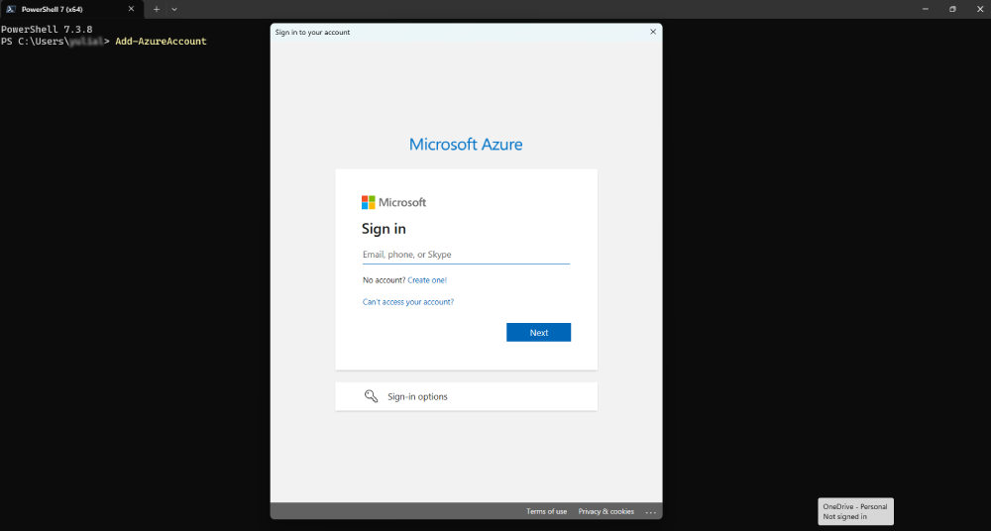Screen dimensions: 991x531
Task: Click the Email, phone, or Skype field
Action: tap(466, 255)
